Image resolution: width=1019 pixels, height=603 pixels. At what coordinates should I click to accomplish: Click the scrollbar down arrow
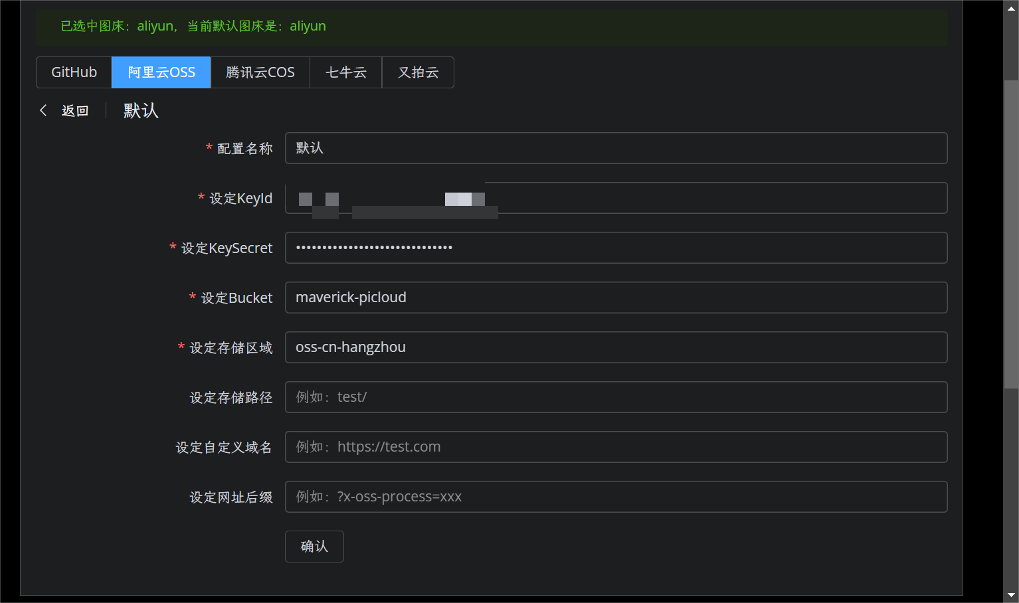(1011, 595)
